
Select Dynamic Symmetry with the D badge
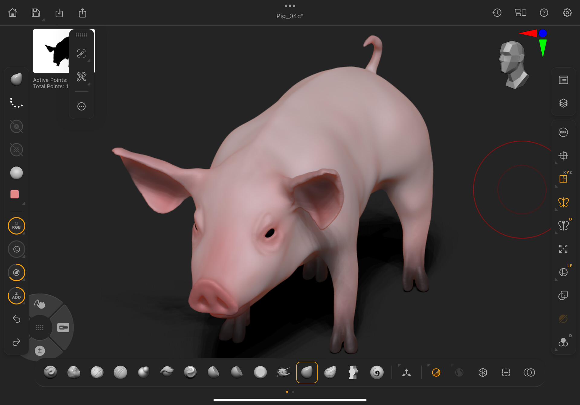(x=563, y=226)
